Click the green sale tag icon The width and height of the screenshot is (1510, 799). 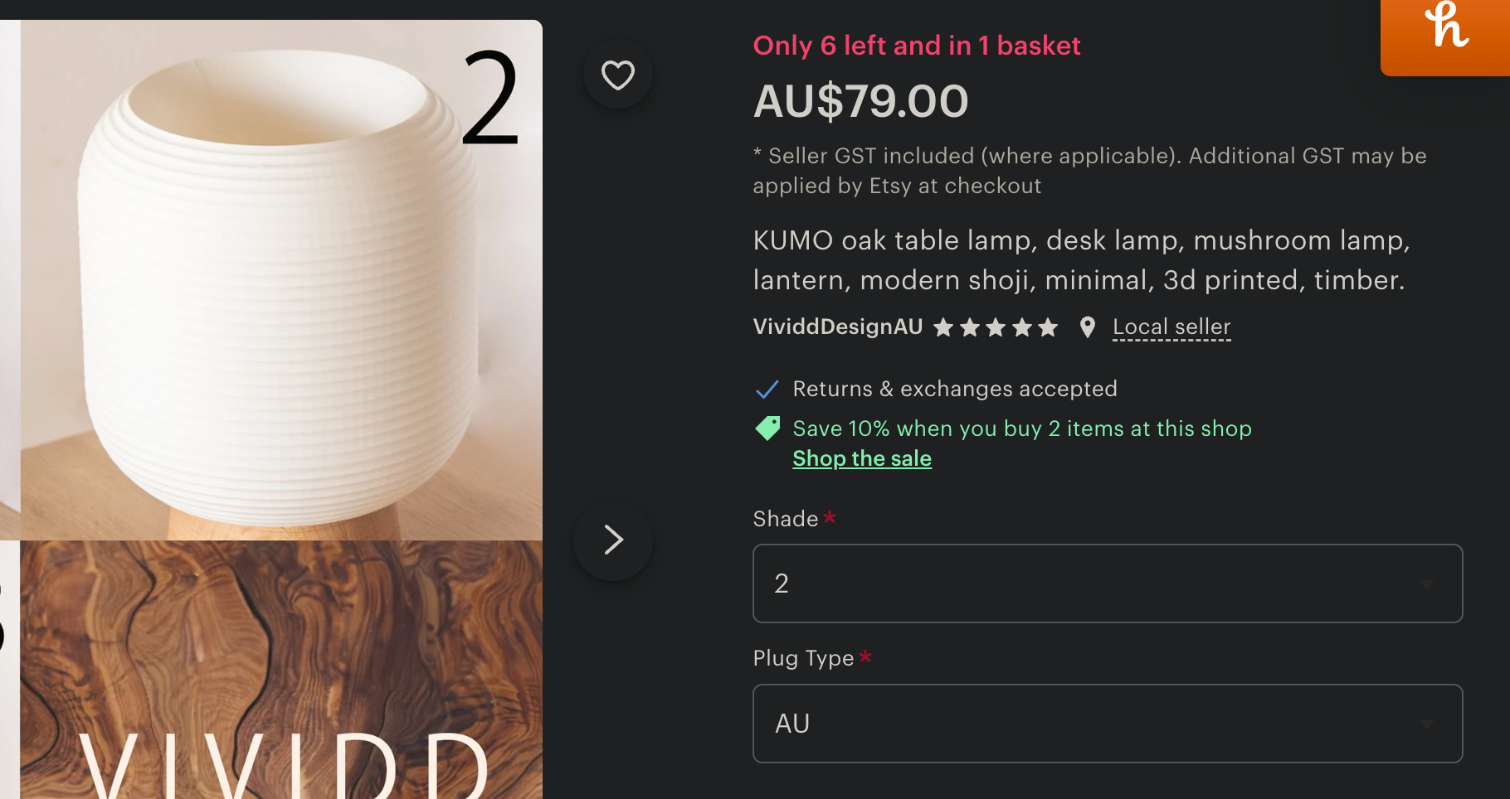point(767,429)
